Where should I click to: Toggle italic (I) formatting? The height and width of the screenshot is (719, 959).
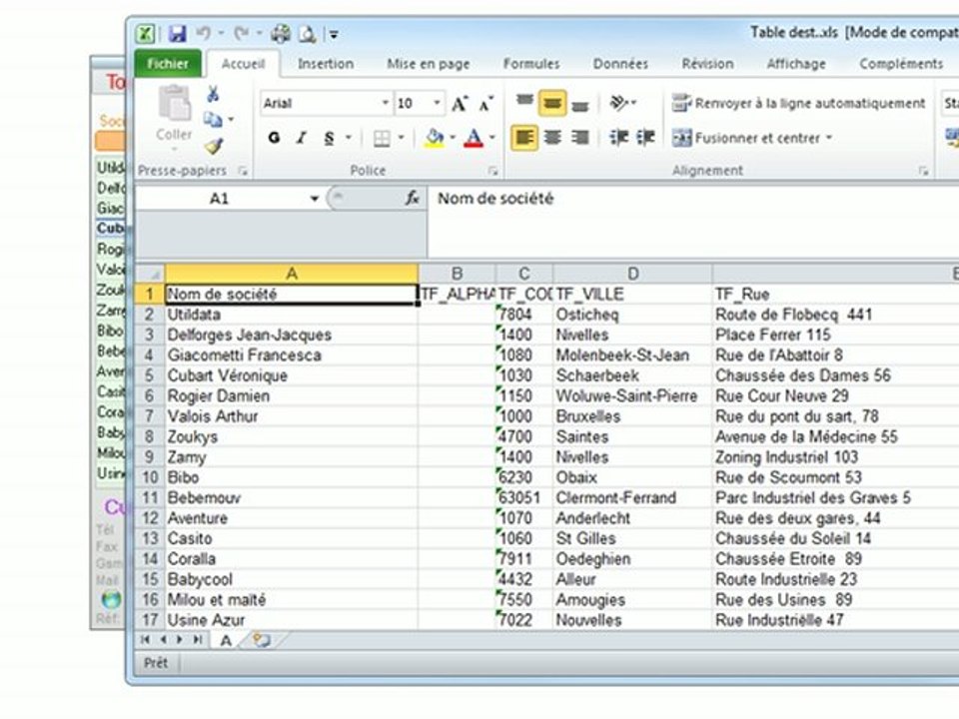(302, 138)
